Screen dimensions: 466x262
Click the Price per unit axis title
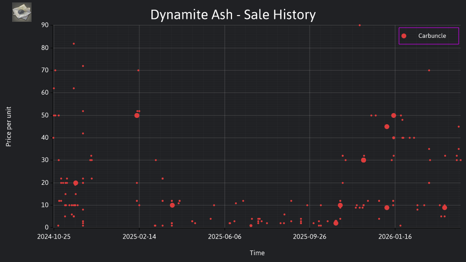point(9,127)
